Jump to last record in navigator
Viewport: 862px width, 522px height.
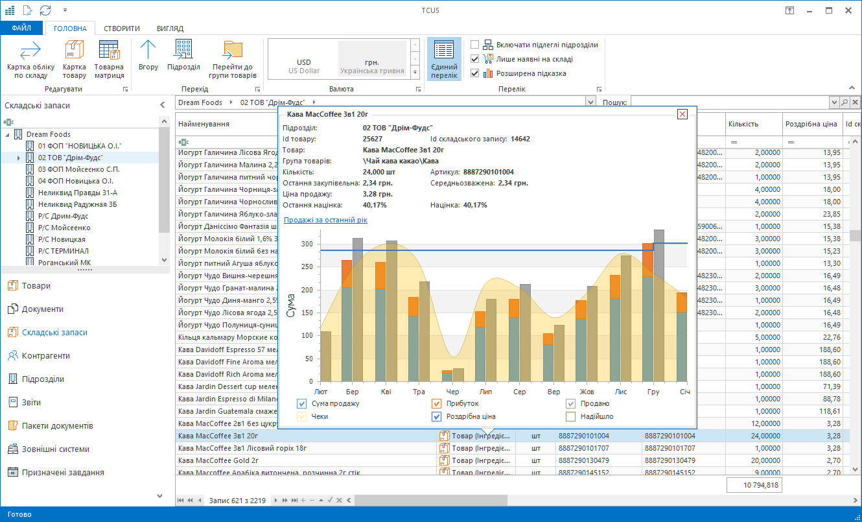[295, 501]
